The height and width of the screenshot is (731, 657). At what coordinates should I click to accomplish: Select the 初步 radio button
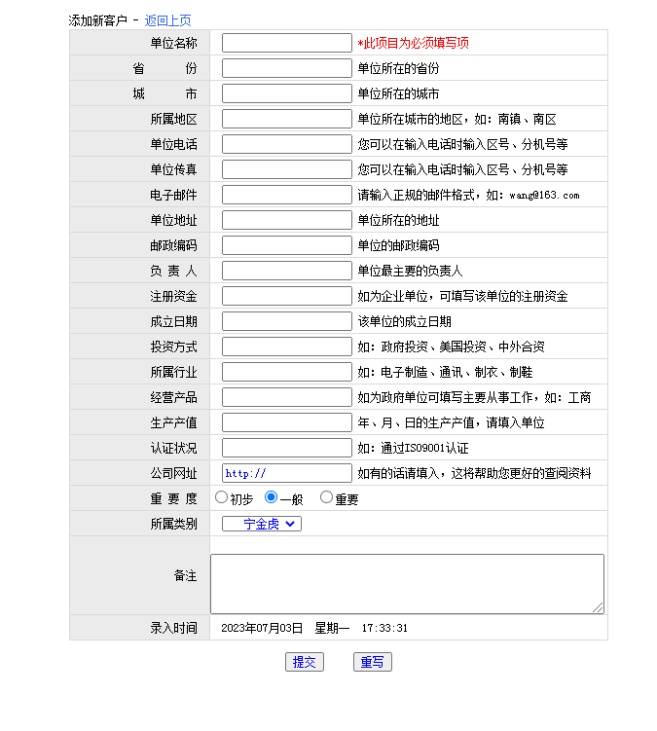point(222,497)
